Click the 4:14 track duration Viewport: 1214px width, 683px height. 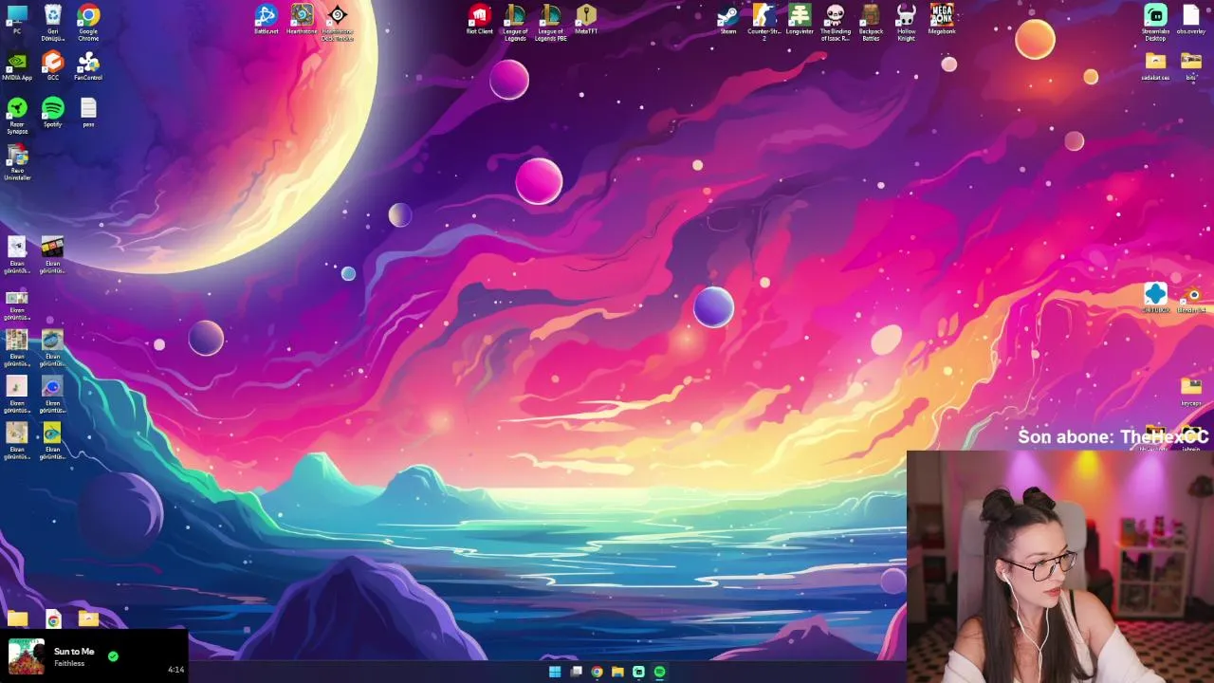pos(175,670)
